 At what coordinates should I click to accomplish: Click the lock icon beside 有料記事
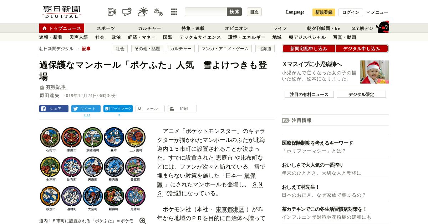point(42,87)
